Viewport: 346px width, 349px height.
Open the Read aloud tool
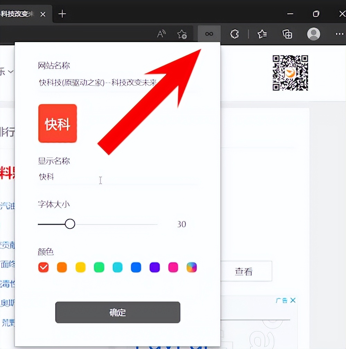[x=161, y=34]
